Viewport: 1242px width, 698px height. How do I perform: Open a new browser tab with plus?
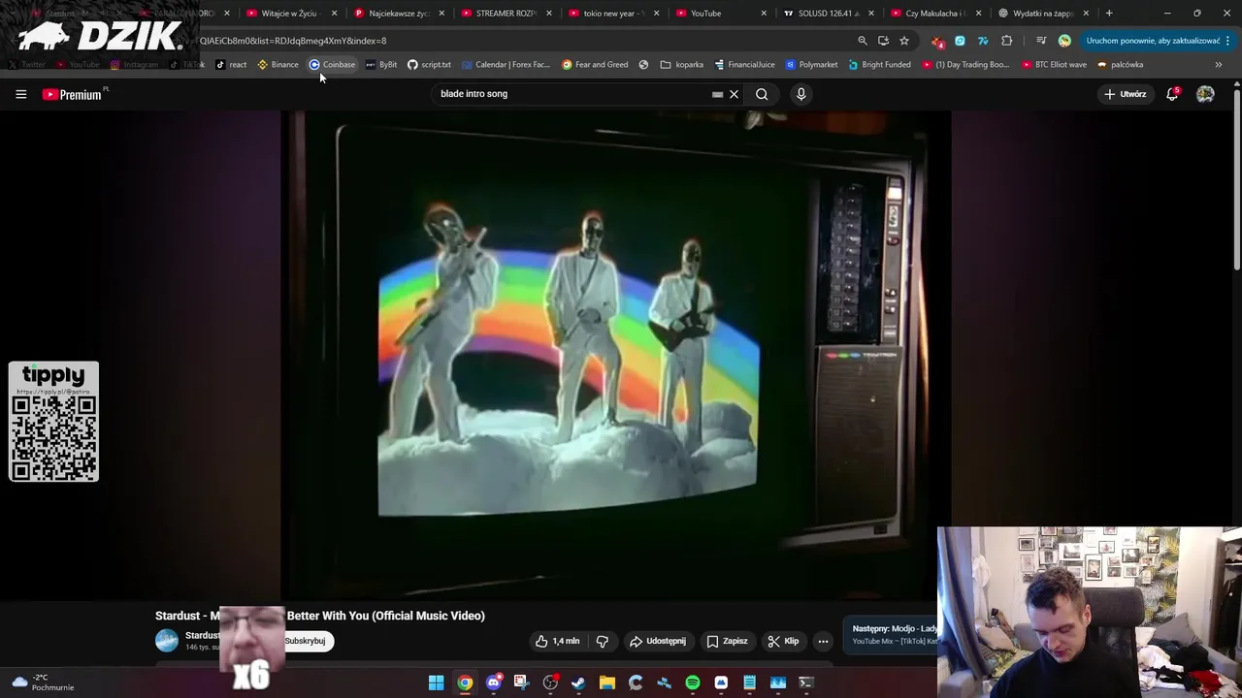tap(1109, 14)
